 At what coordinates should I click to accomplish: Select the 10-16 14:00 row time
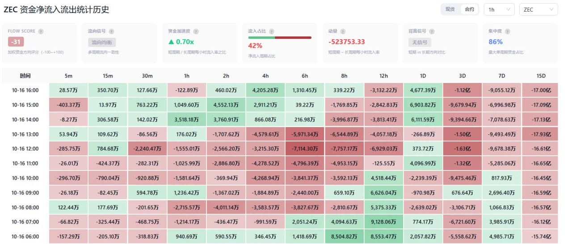[x=25, y=120]
